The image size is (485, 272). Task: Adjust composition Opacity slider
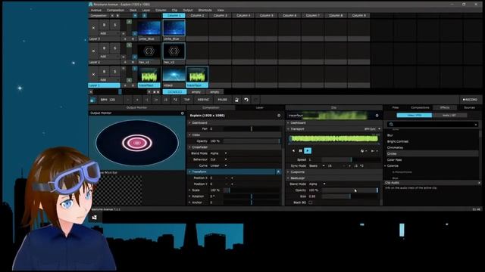[x=251, y=141]
